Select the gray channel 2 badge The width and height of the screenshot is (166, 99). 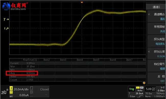31,88
